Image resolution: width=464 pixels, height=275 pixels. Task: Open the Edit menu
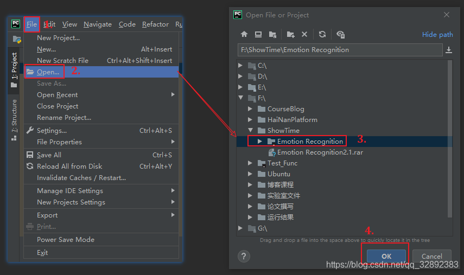click(x=49, y=24)
